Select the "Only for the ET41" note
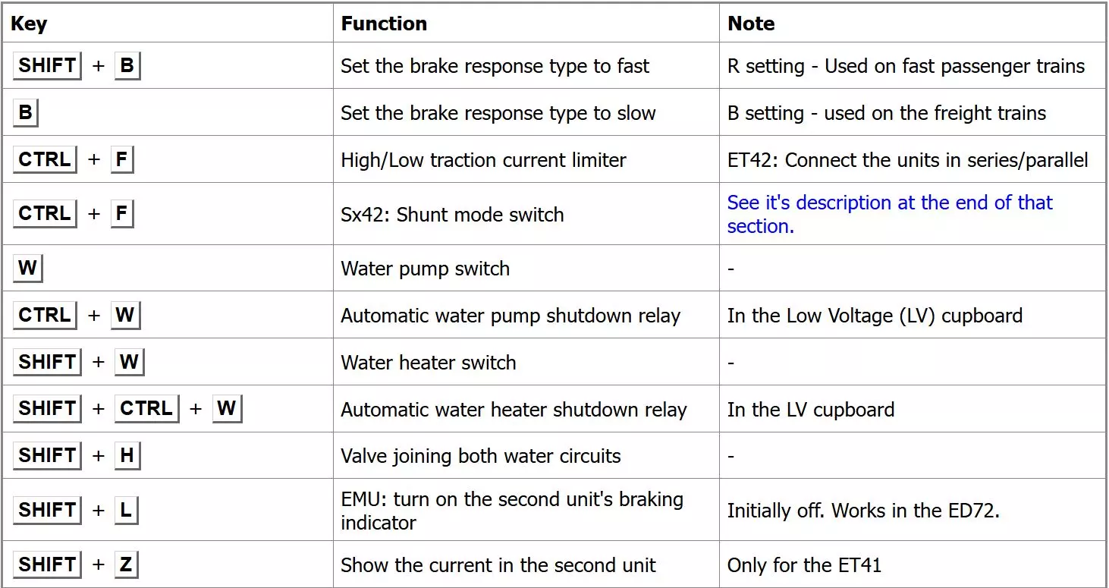Image resolution: width=1109 pixels, height=588 pixels. (x=804, y=565)
